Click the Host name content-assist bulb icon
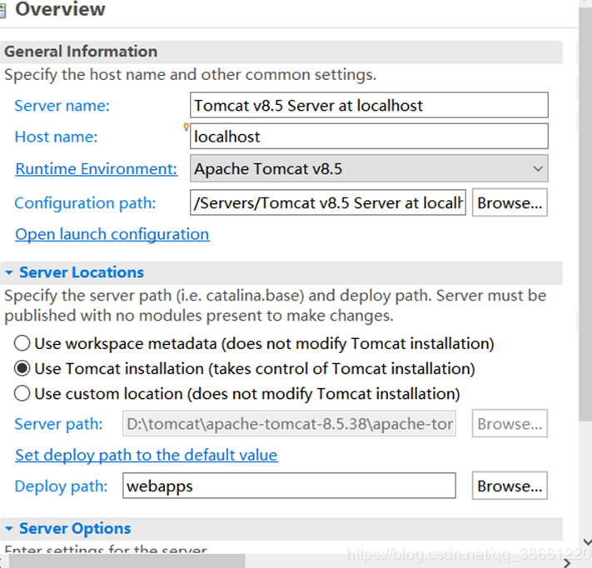592x568 pixels. [x=187, y=127]
